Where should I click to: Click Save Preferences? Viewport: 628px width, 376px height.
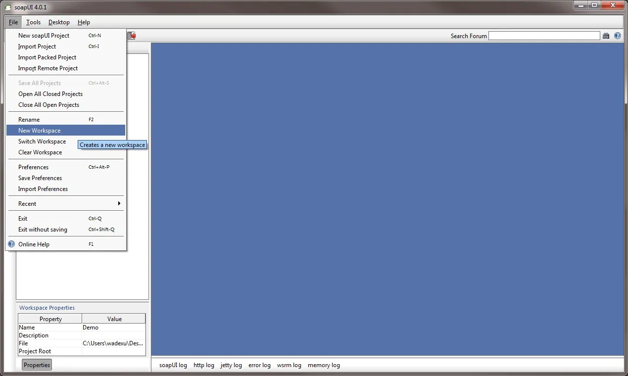pyautogui.click(x=66, y=178)
